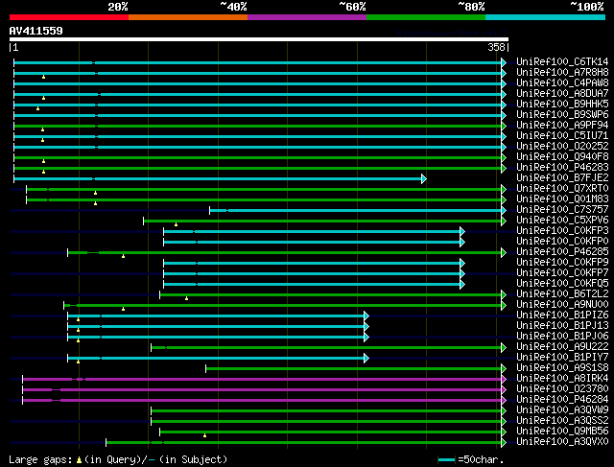Select the UniRef100_A9NU00 label
This screenshot has width=614, height=467.
[x=562, y=305]
